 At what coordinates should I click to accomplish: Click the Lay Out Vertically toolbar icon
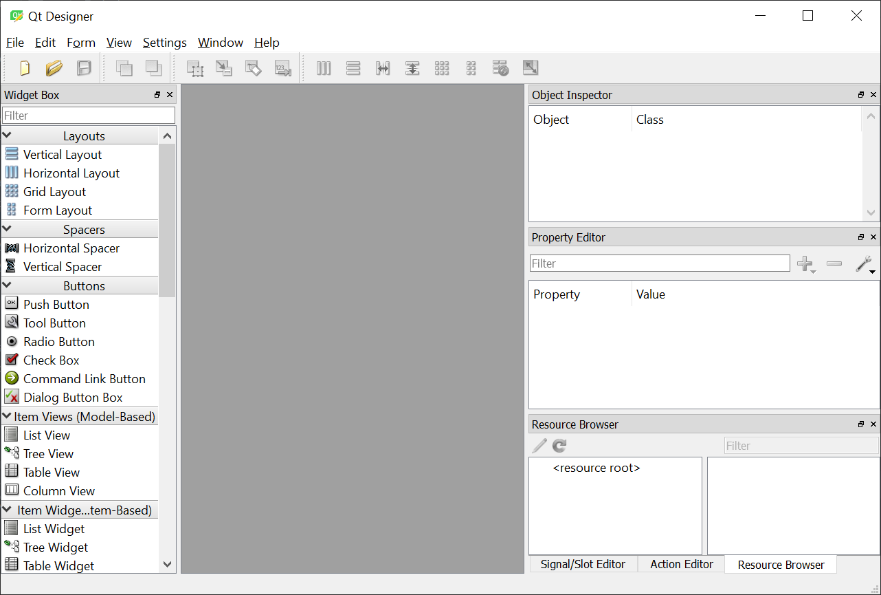(353, 68)
